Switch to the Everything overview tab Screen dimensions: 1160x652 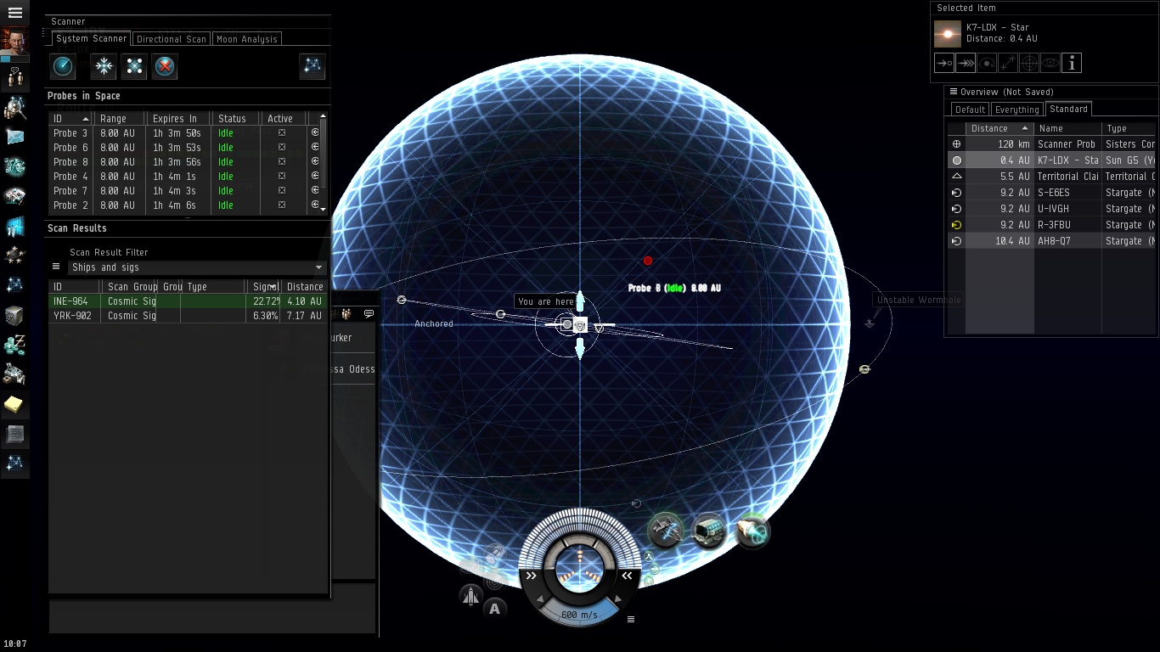click(x=1016, y=110)
